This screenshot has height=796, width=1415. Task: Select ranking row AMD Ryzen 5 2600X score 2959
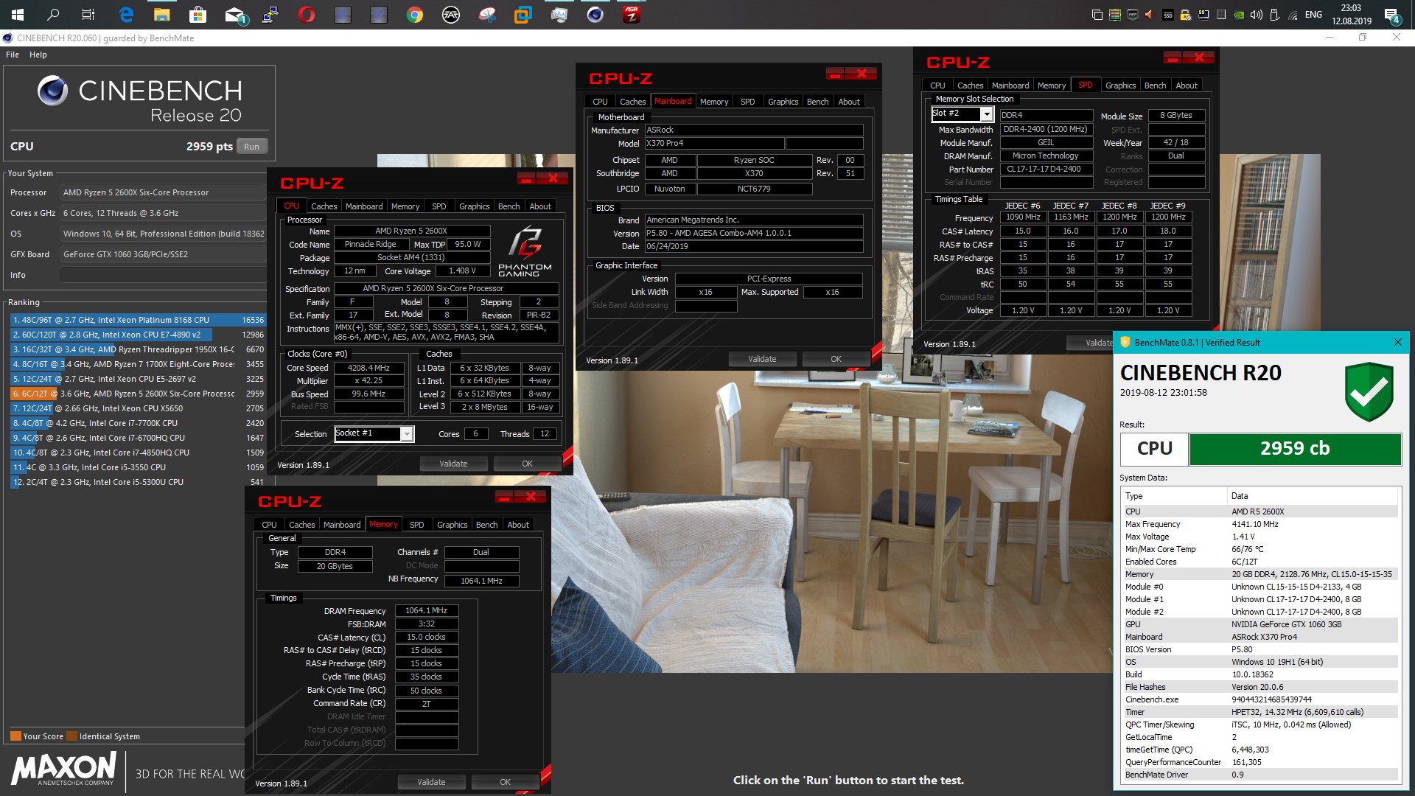137,394
